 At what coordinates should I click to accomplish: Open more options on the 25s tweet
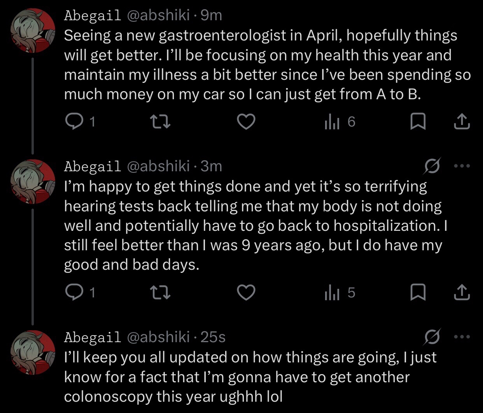pyautogui.click(x=462, y=337)
